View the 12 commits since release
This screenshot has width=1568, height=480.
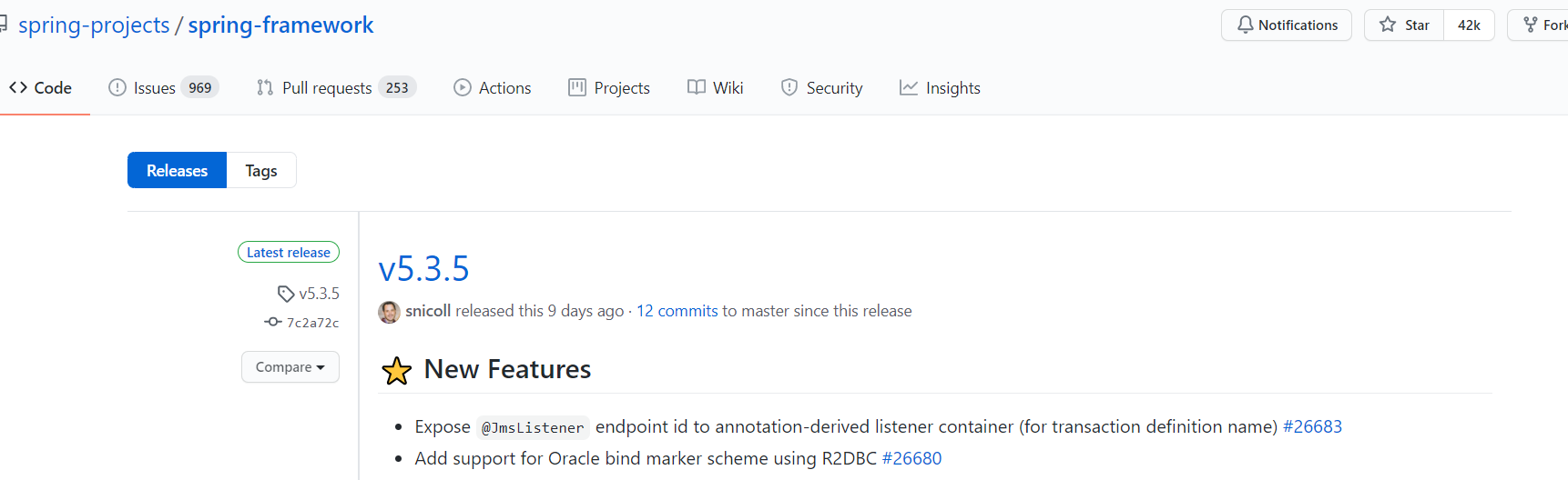point(677,311)
